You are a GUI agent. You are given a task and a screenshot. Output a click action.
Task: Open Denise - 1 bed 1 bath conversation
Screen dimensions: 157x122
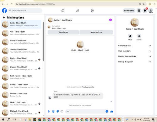click(x=21, y=95)
